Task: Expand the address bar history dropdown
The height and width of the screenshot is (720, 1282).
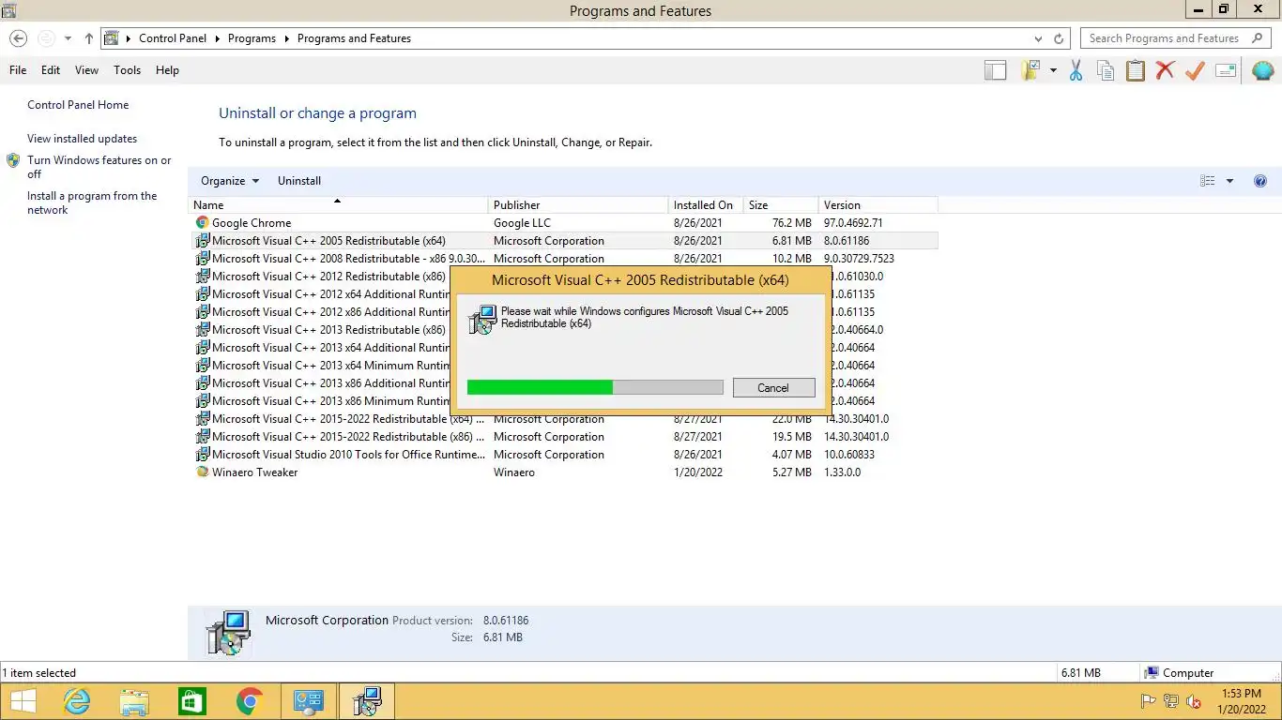Action: pos(1038,38)
